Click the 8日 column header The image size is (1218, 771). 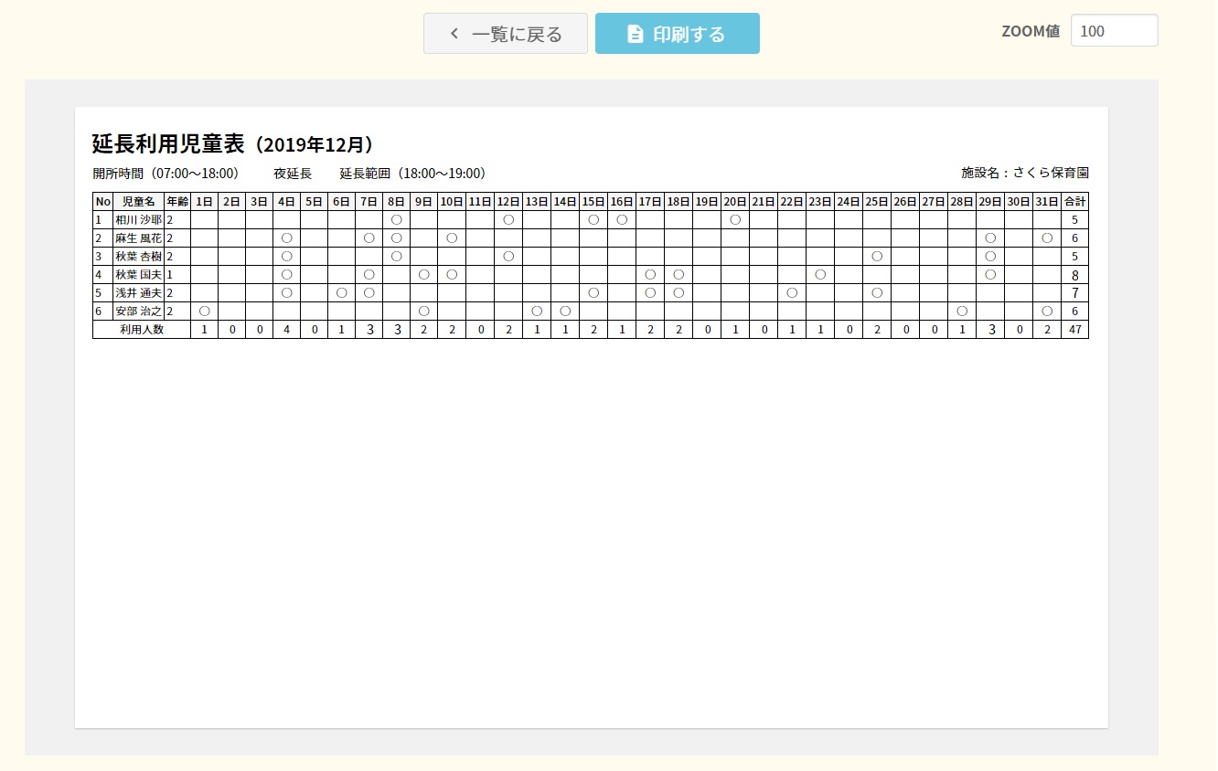pyautogui.click(x=396, y=202)
